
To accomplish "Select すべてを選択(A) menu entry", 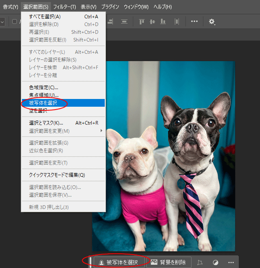I will (45, 17).
